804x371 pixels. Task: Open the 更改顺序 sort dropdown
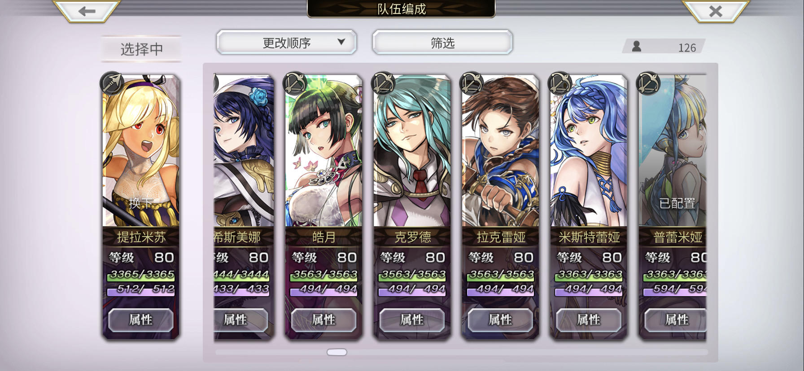[287, 43]
